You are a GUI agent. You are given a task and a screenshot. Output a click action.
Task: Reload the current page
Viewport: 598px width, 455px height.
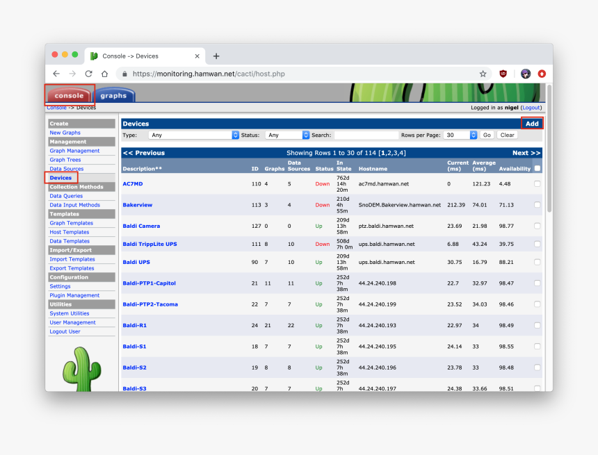point(88,73)
